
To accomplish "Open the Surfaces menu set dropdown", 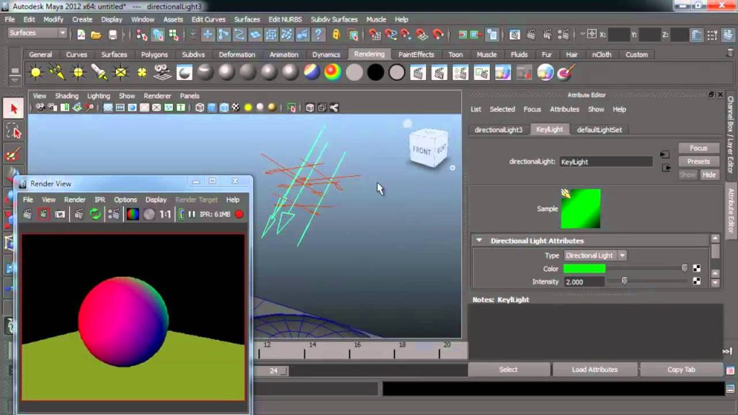I will point(37,33).
